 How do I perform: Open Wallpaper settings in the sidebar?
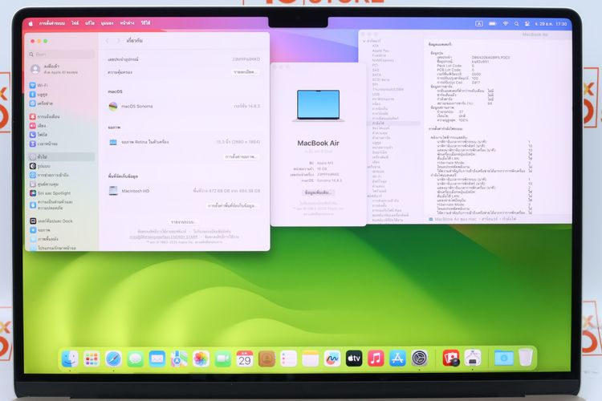point(44,239)
